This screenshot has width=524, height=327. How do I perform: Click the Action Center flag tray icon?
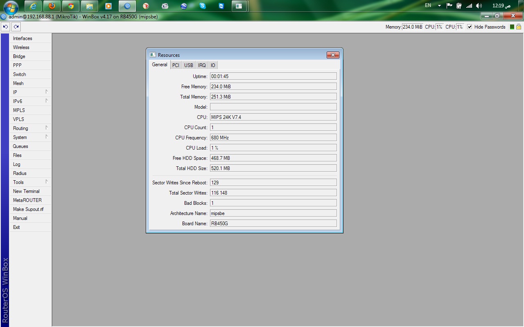click(449, 6)
